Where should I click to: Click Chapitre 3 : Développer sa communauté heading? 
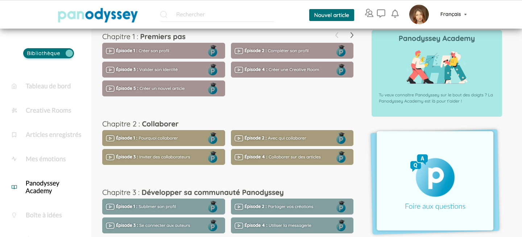tap(193, 192)
